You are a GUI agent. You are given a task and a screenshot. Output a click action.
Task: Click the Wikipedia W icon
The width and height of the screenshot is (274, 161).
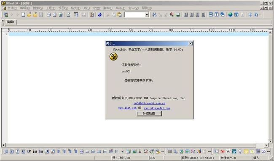[228, 151]
